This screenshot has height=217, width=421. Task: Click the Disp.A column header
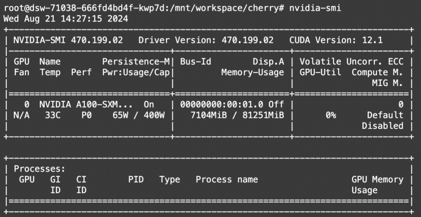click(268, 62)
